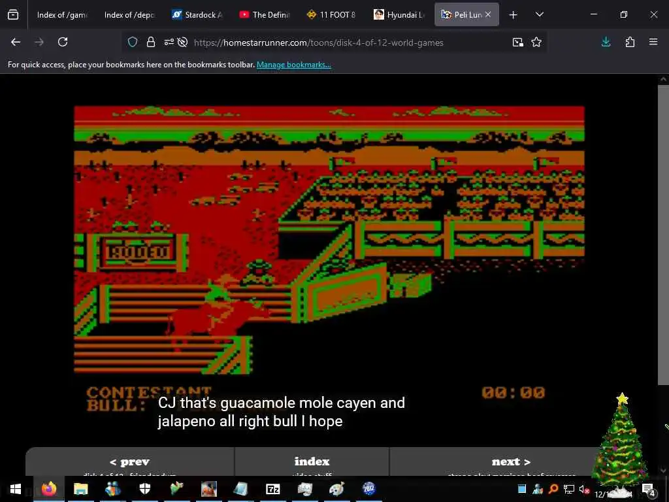Image resolution: width=669 pixels, height=502 pixels.
Task: Open tracking protection shield info
Action: (x=133, y=42)
